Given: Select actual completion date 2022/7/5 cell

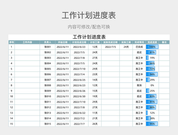Looking at the screenshot, I should click(110, 47).
